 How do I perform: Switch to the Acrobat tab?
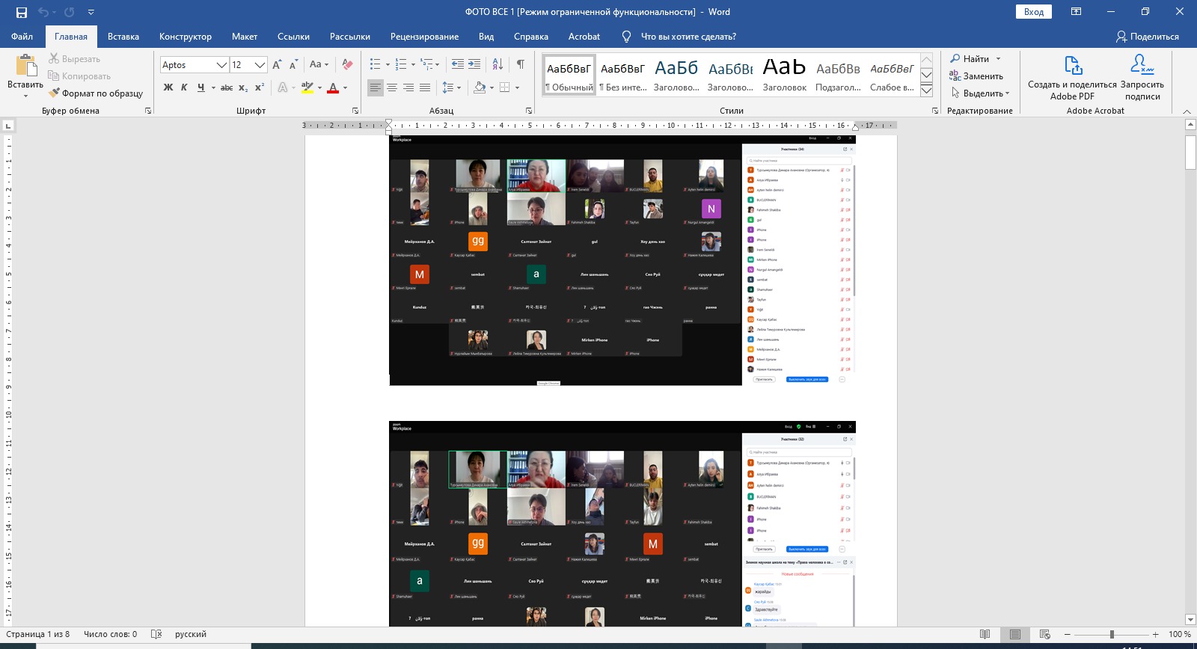tap(584, 37)
